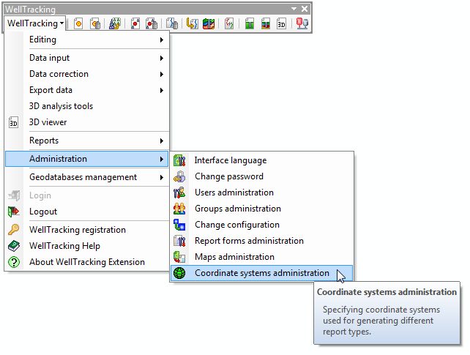Open the Data correction menu entry
Viewport: 470px width, 355px height.
tap(87, 74)
